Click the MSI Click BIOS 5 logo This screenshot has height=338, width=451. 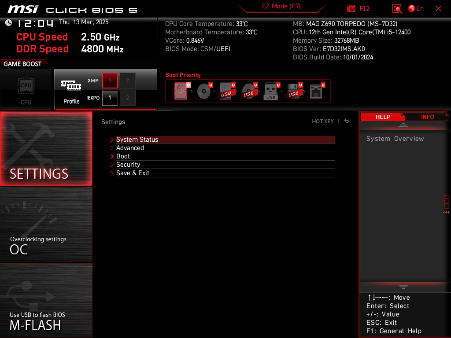tap(73, 9)
